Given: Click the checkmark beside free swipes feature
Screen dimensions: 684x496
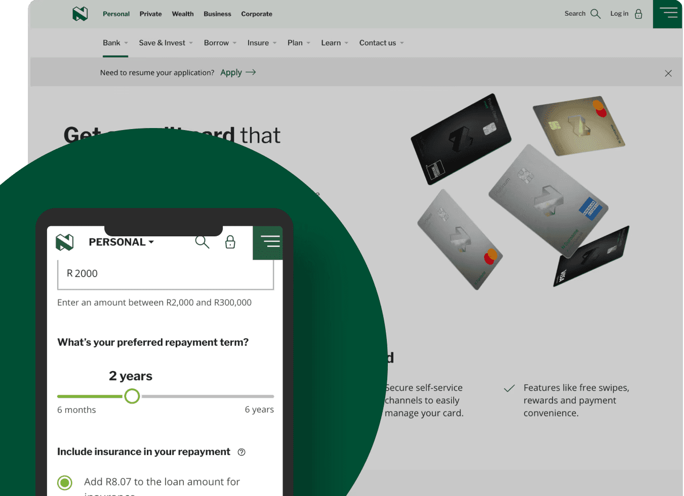Looking at the screenshot, I should pyautogui.click(x=509, y=388).
